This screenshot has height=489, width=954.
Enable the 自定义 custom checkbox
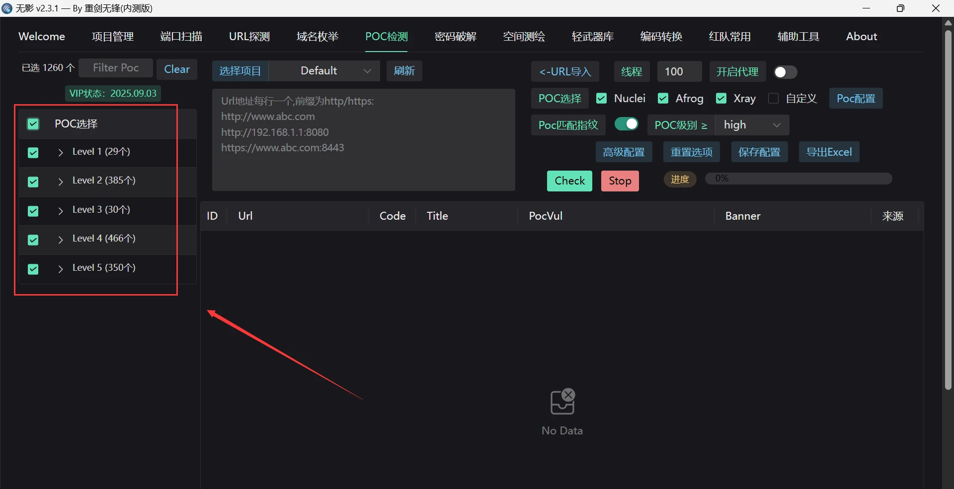click(773, 98)
